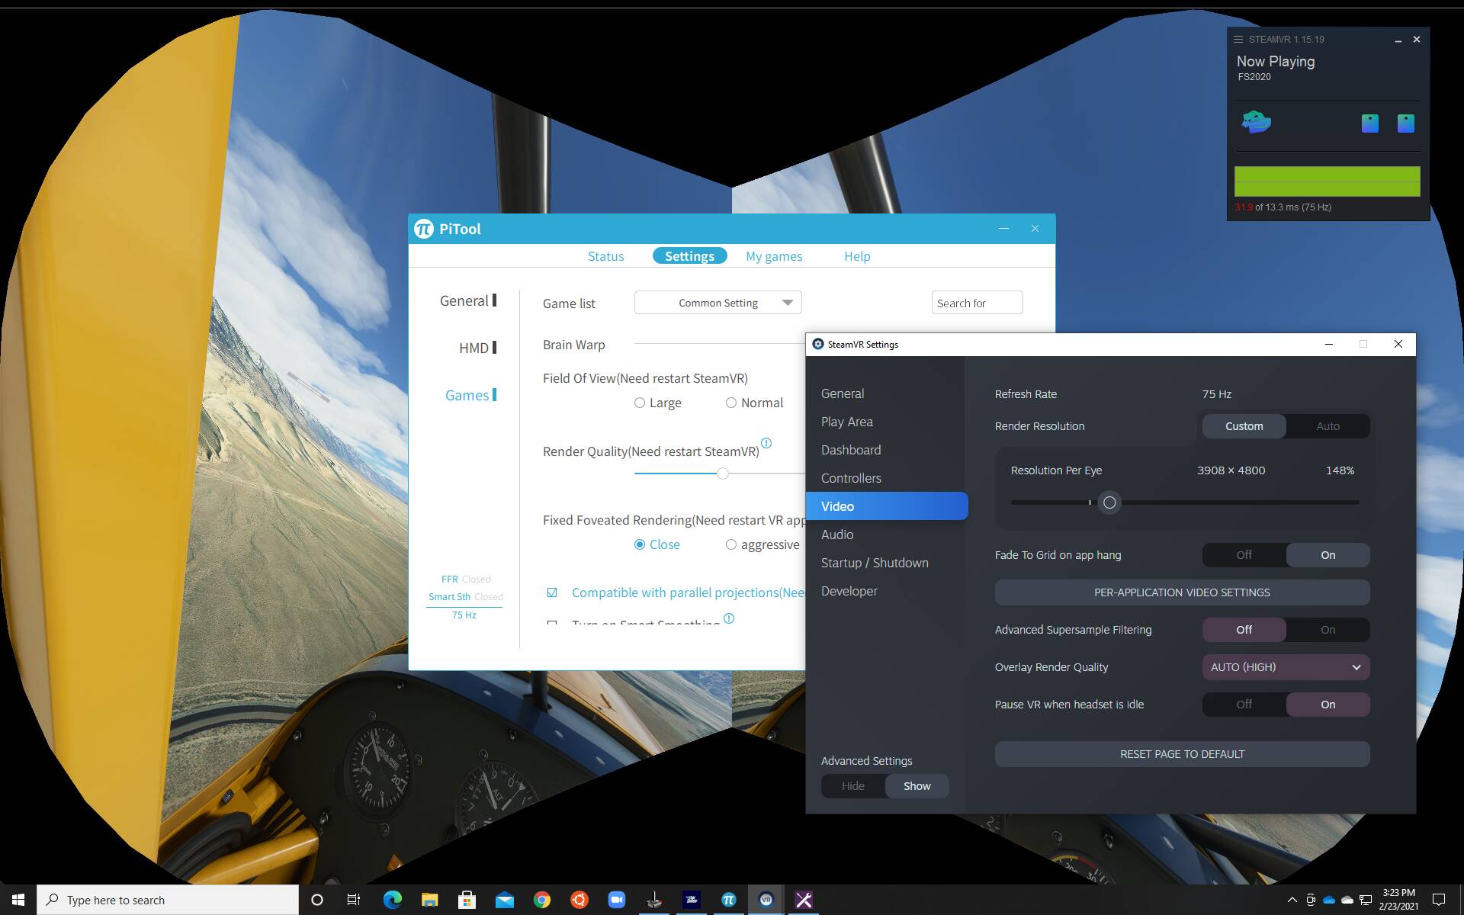Select aggressive Fixed Foveated Rendering
This screenshot has height=915, width=1464.
tap(731, 544)
